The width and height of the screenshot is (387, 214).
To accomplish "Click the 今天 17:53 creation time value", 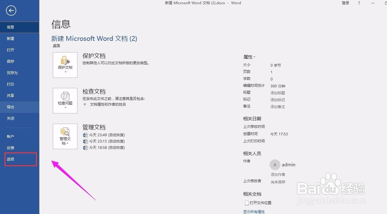I will 279,134.
